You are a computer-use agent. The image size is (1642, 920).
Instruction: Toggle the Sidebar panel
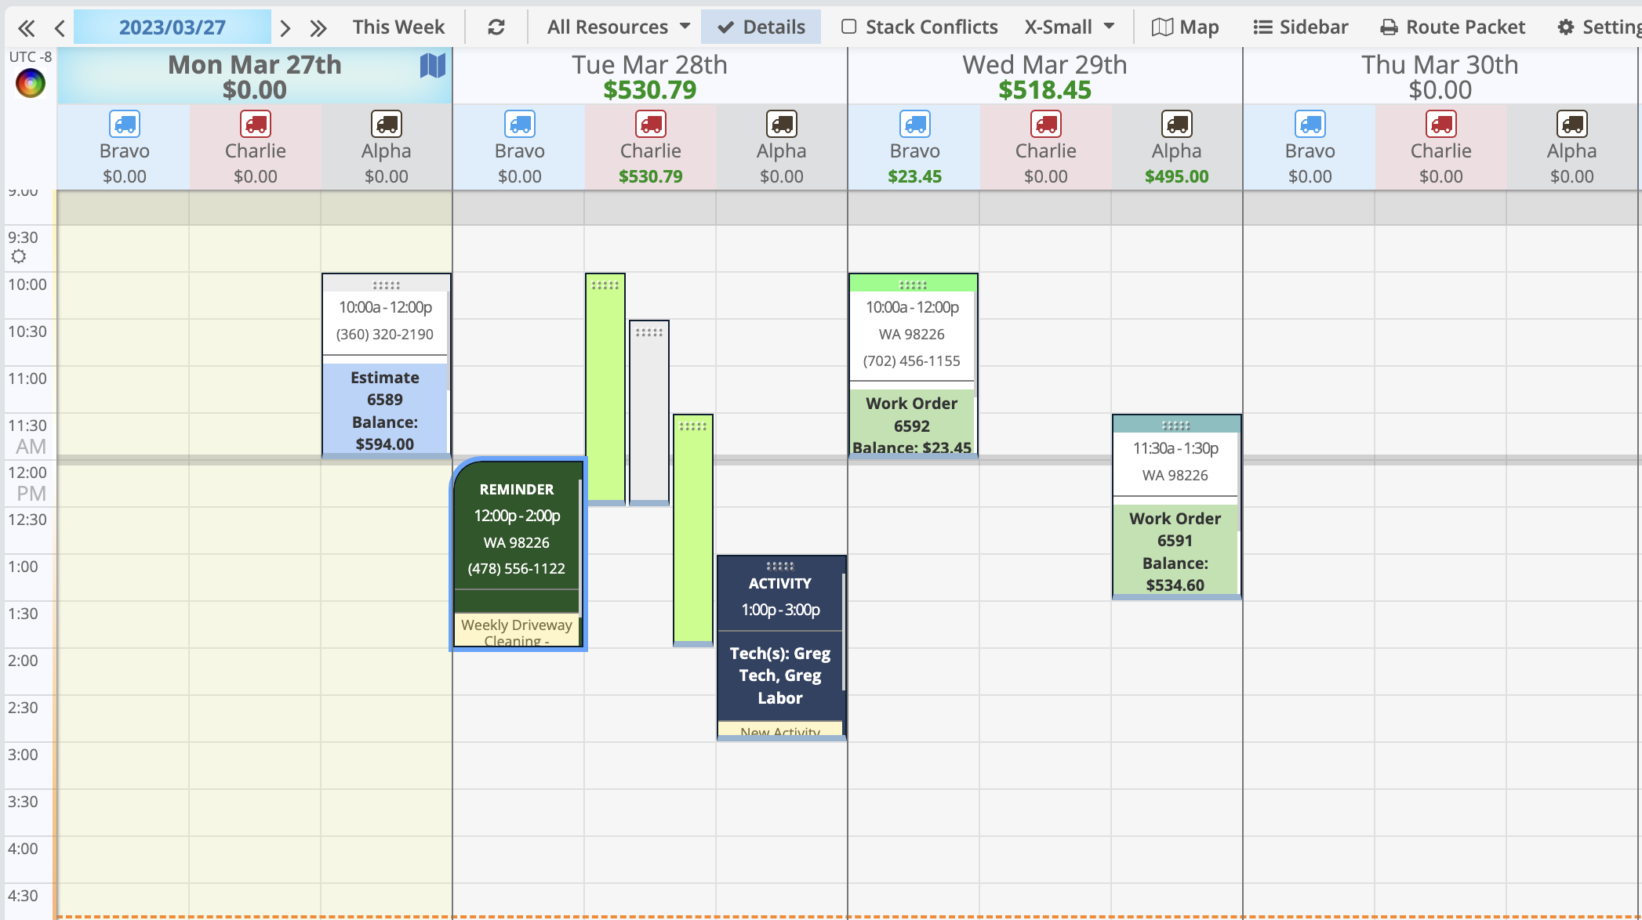(1301, 27)
